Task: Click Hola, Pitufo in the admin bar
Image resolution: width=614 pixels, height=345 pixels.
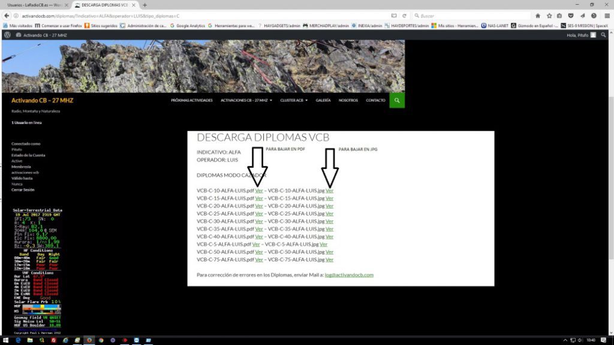Action: click(x=581, y=35)
